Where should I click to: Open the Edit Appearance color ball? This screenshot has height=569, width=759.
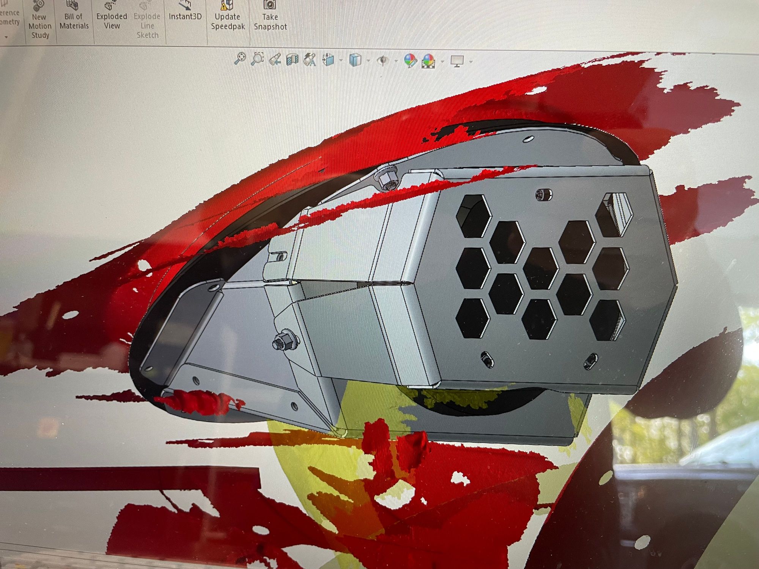(x=410, y=61)
